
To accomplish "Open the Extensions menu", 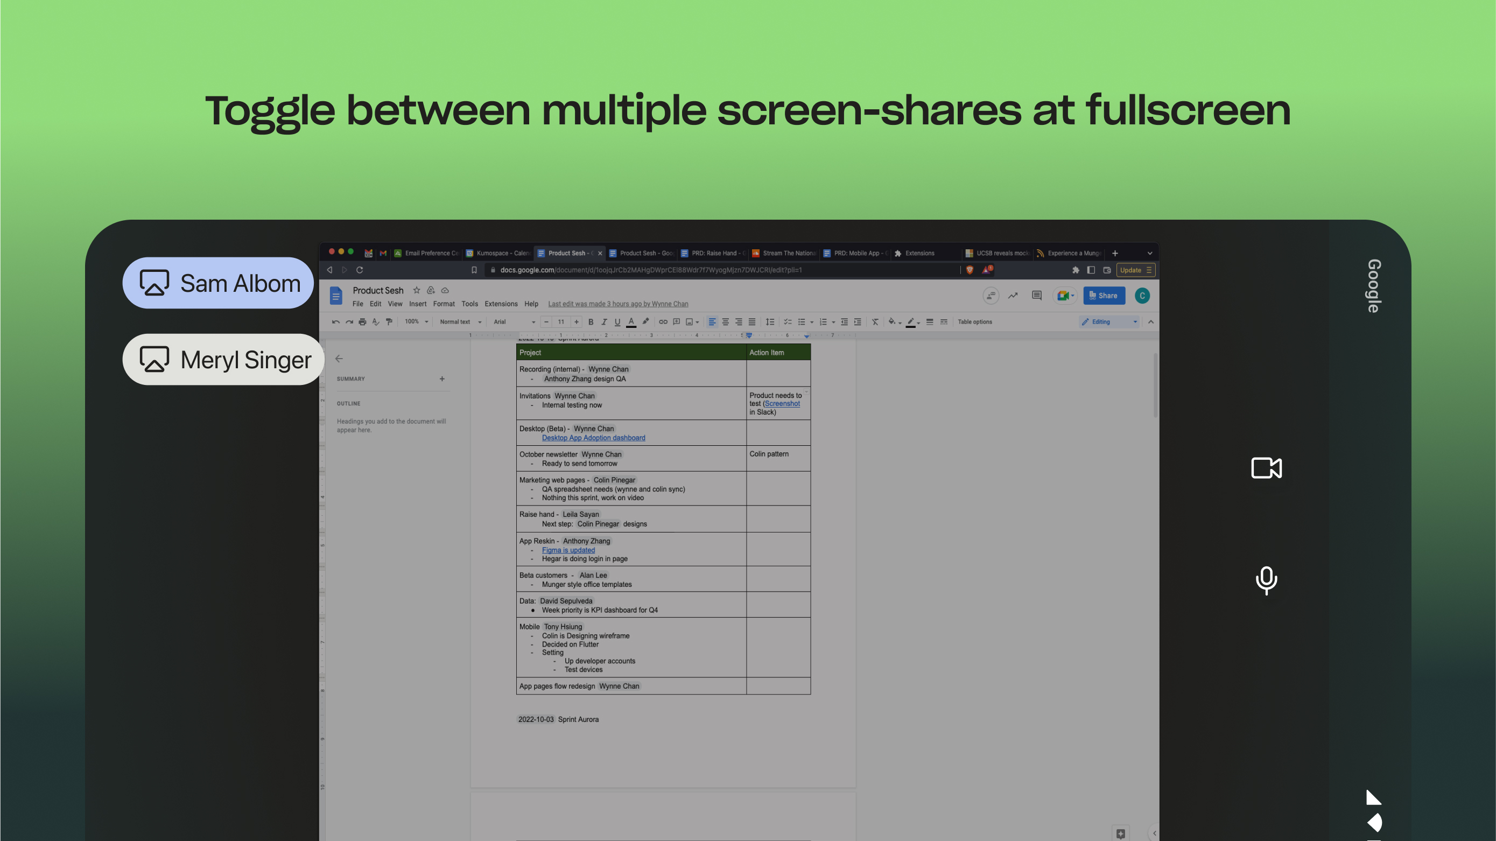I will pyautogui.click(x=501, y=304).
